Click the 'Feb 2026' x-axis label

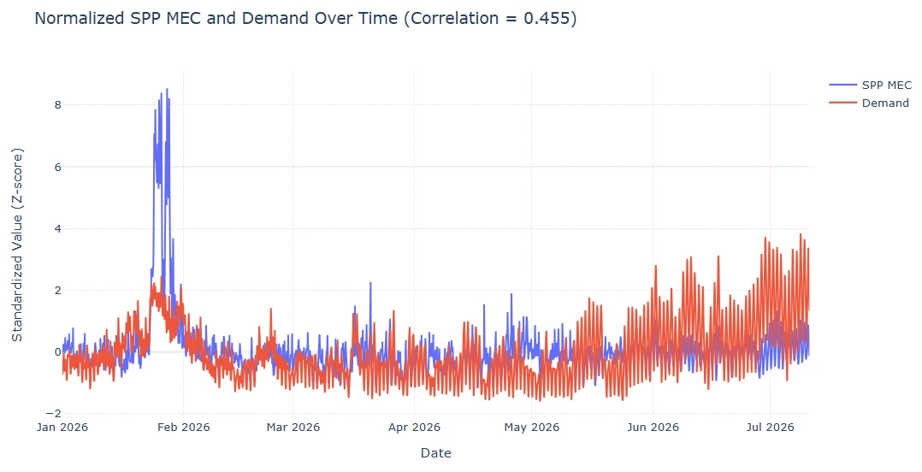point(183,428)
